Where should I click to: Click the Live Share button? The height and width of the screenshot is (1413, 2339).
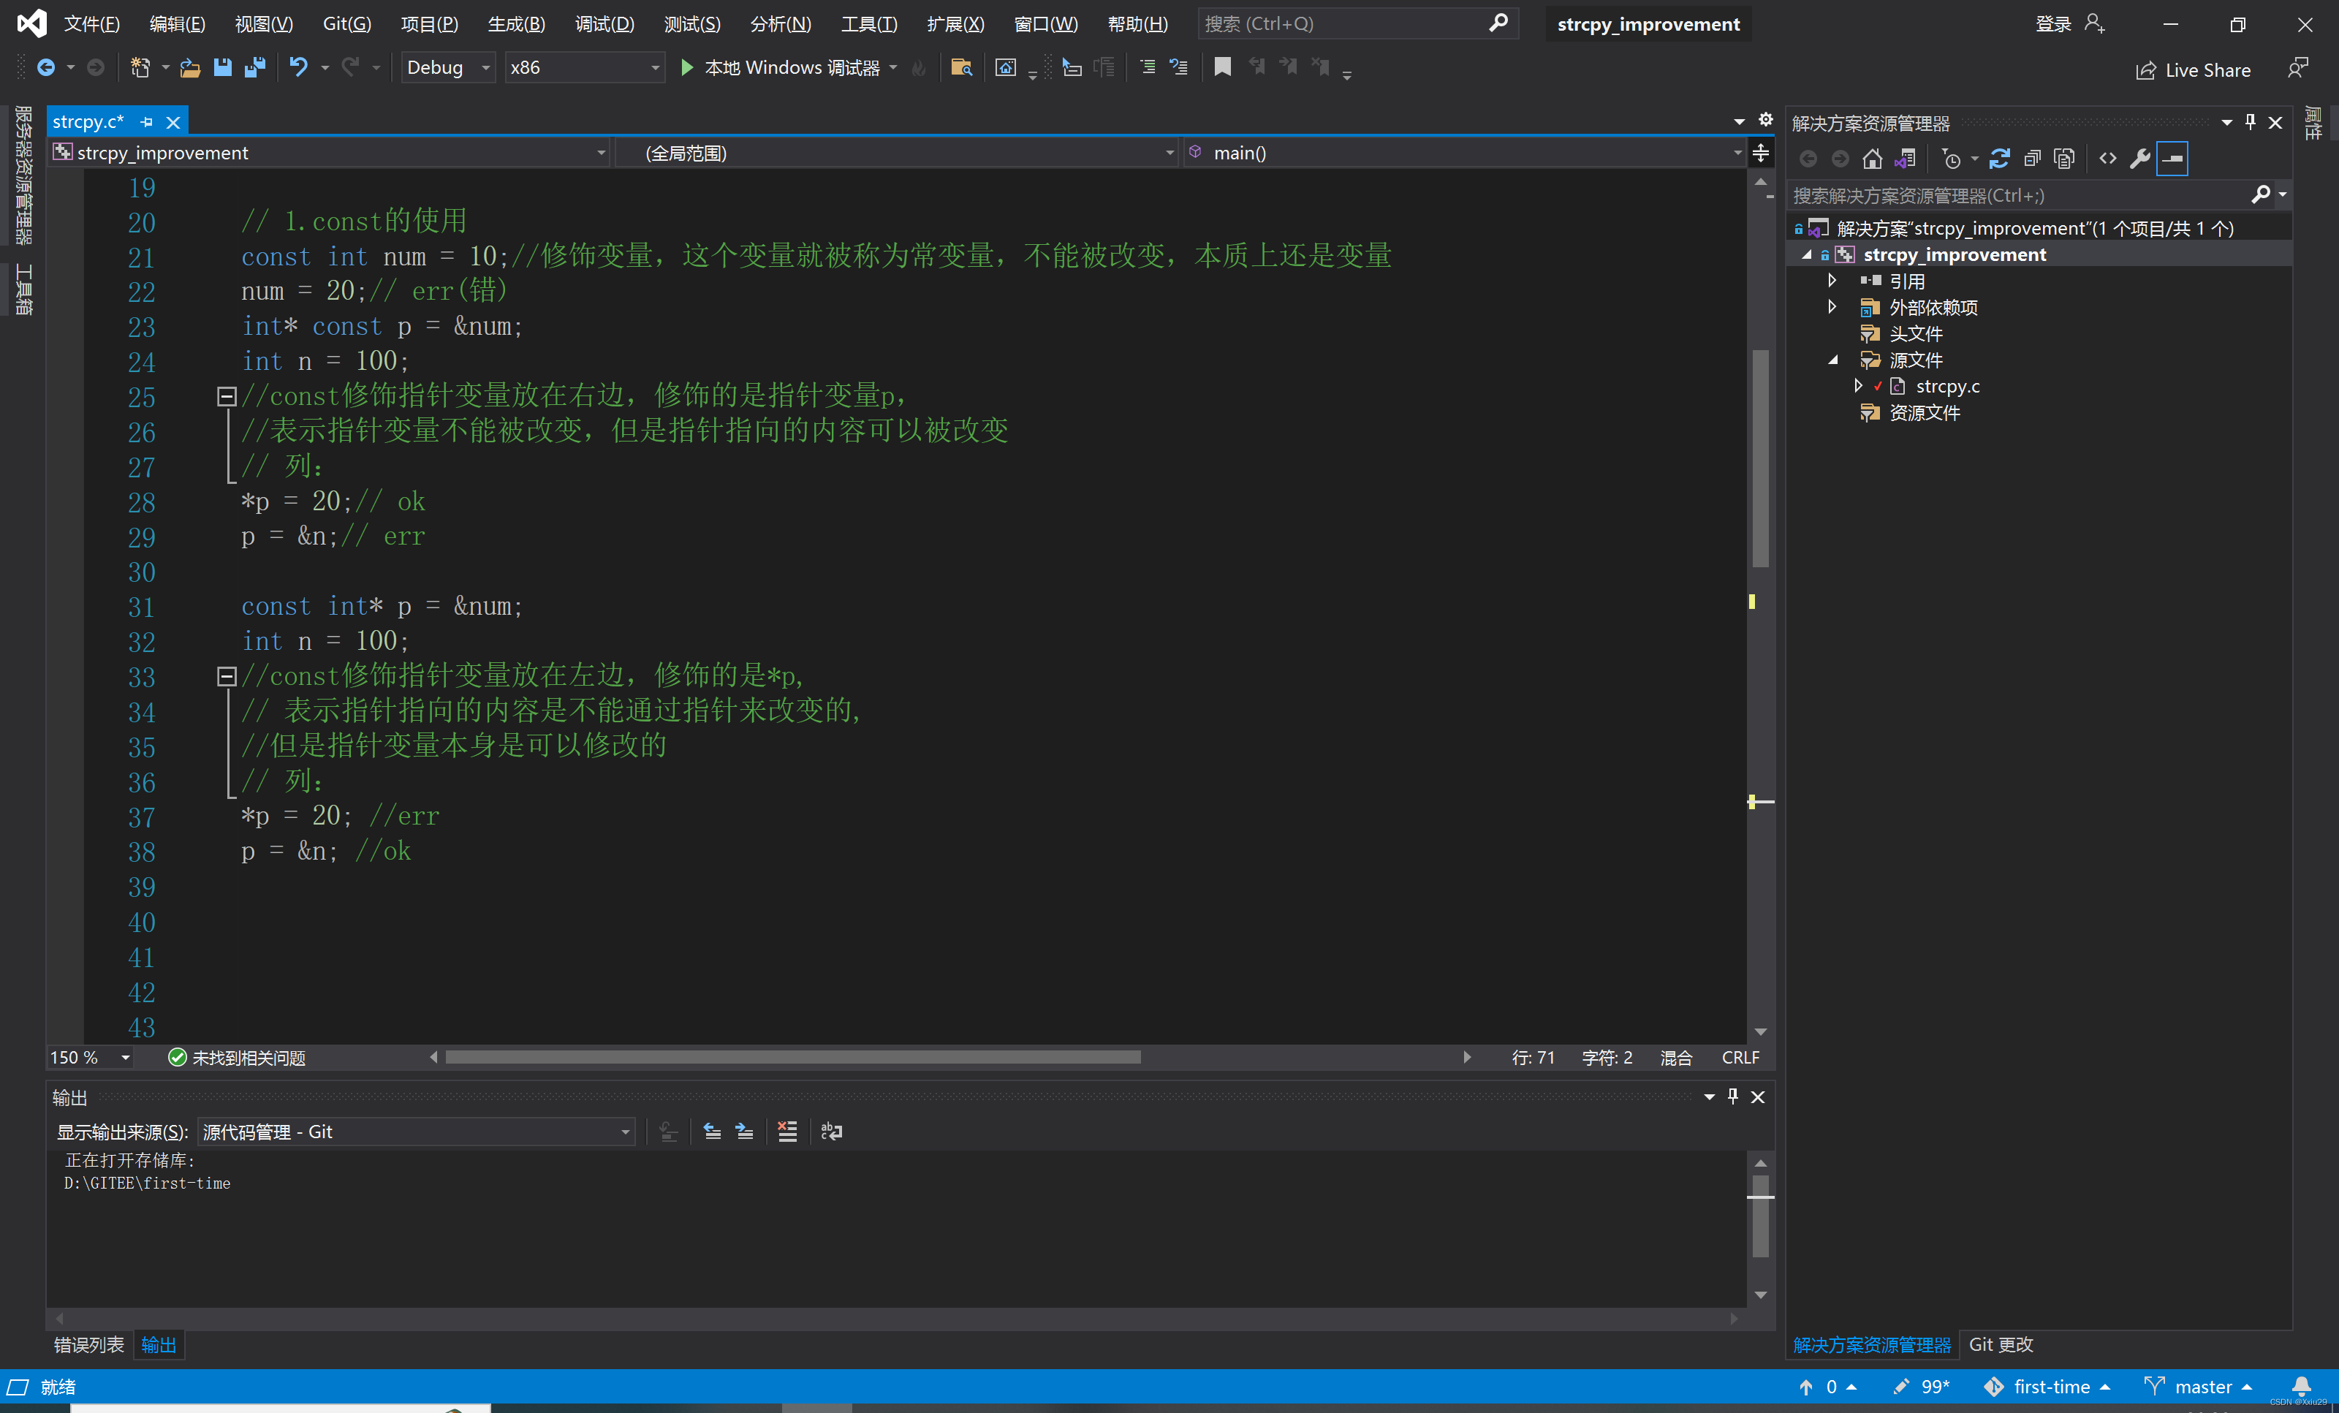[2193, 69]
